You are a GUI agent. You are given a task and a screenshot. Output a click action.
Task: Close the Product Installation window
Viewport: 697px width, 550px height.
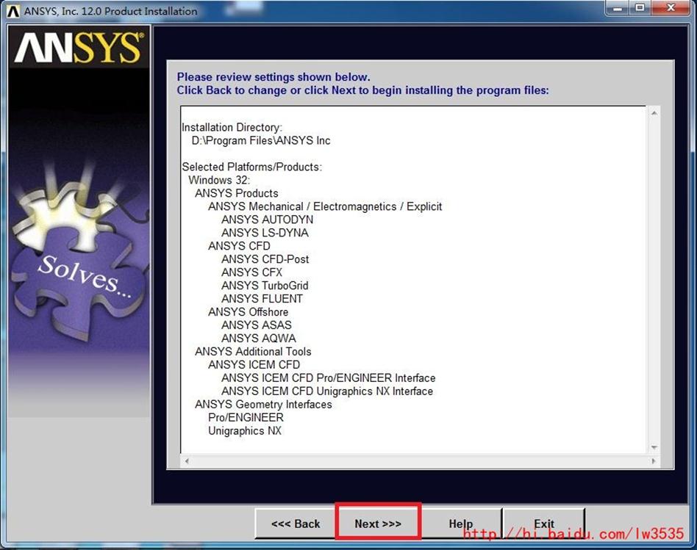click(672, 7)
